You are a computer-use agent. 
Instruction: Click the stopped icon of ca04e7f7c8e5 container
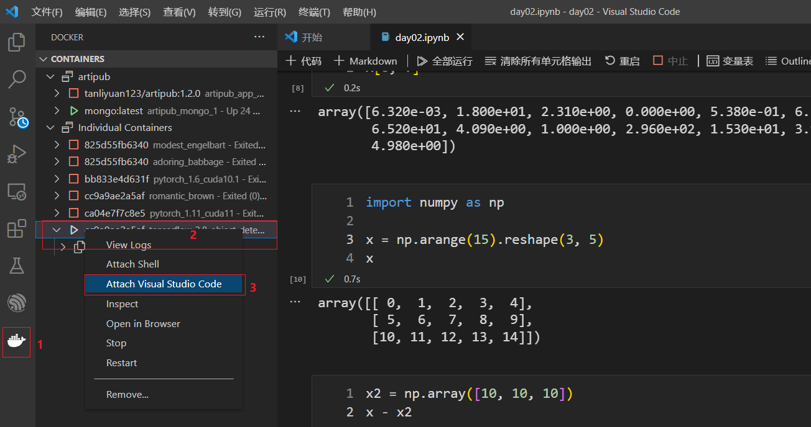74,213
